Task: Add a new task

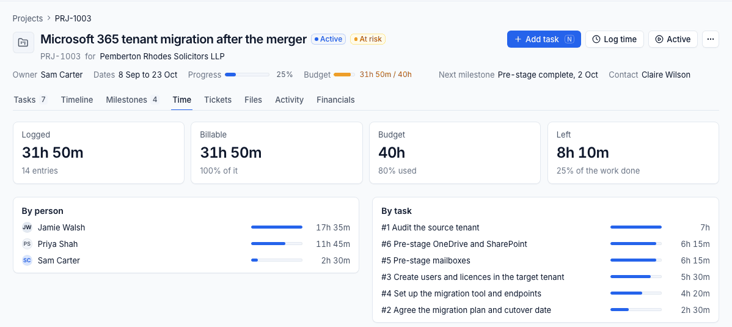Action: [x=544, y=39]
